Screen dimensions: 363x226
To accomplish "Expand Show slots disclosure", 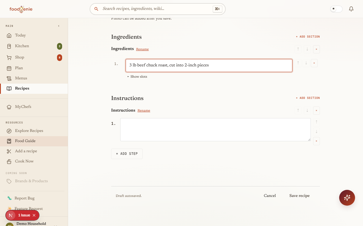I will tap(137, 77).
